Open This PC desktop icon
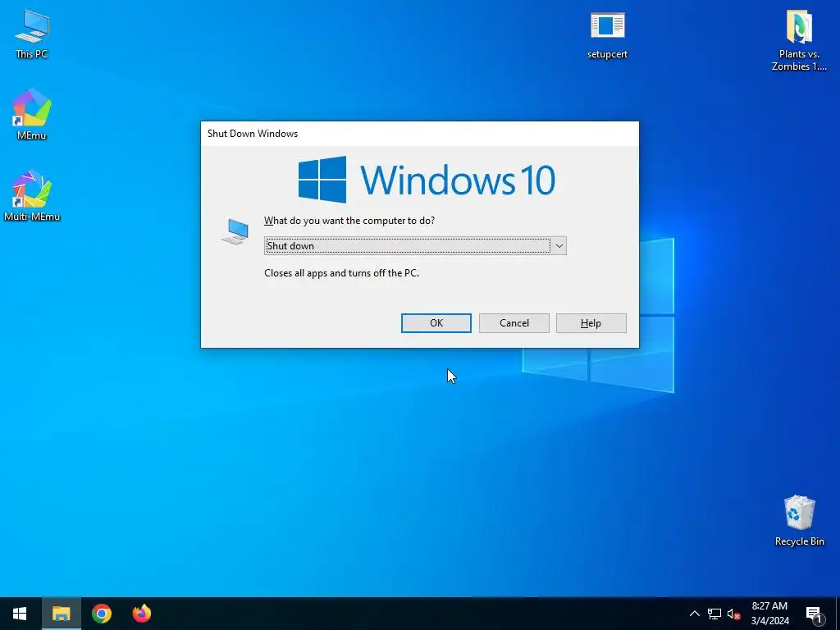This screenshot has width=840, height=630. [32, 34]
